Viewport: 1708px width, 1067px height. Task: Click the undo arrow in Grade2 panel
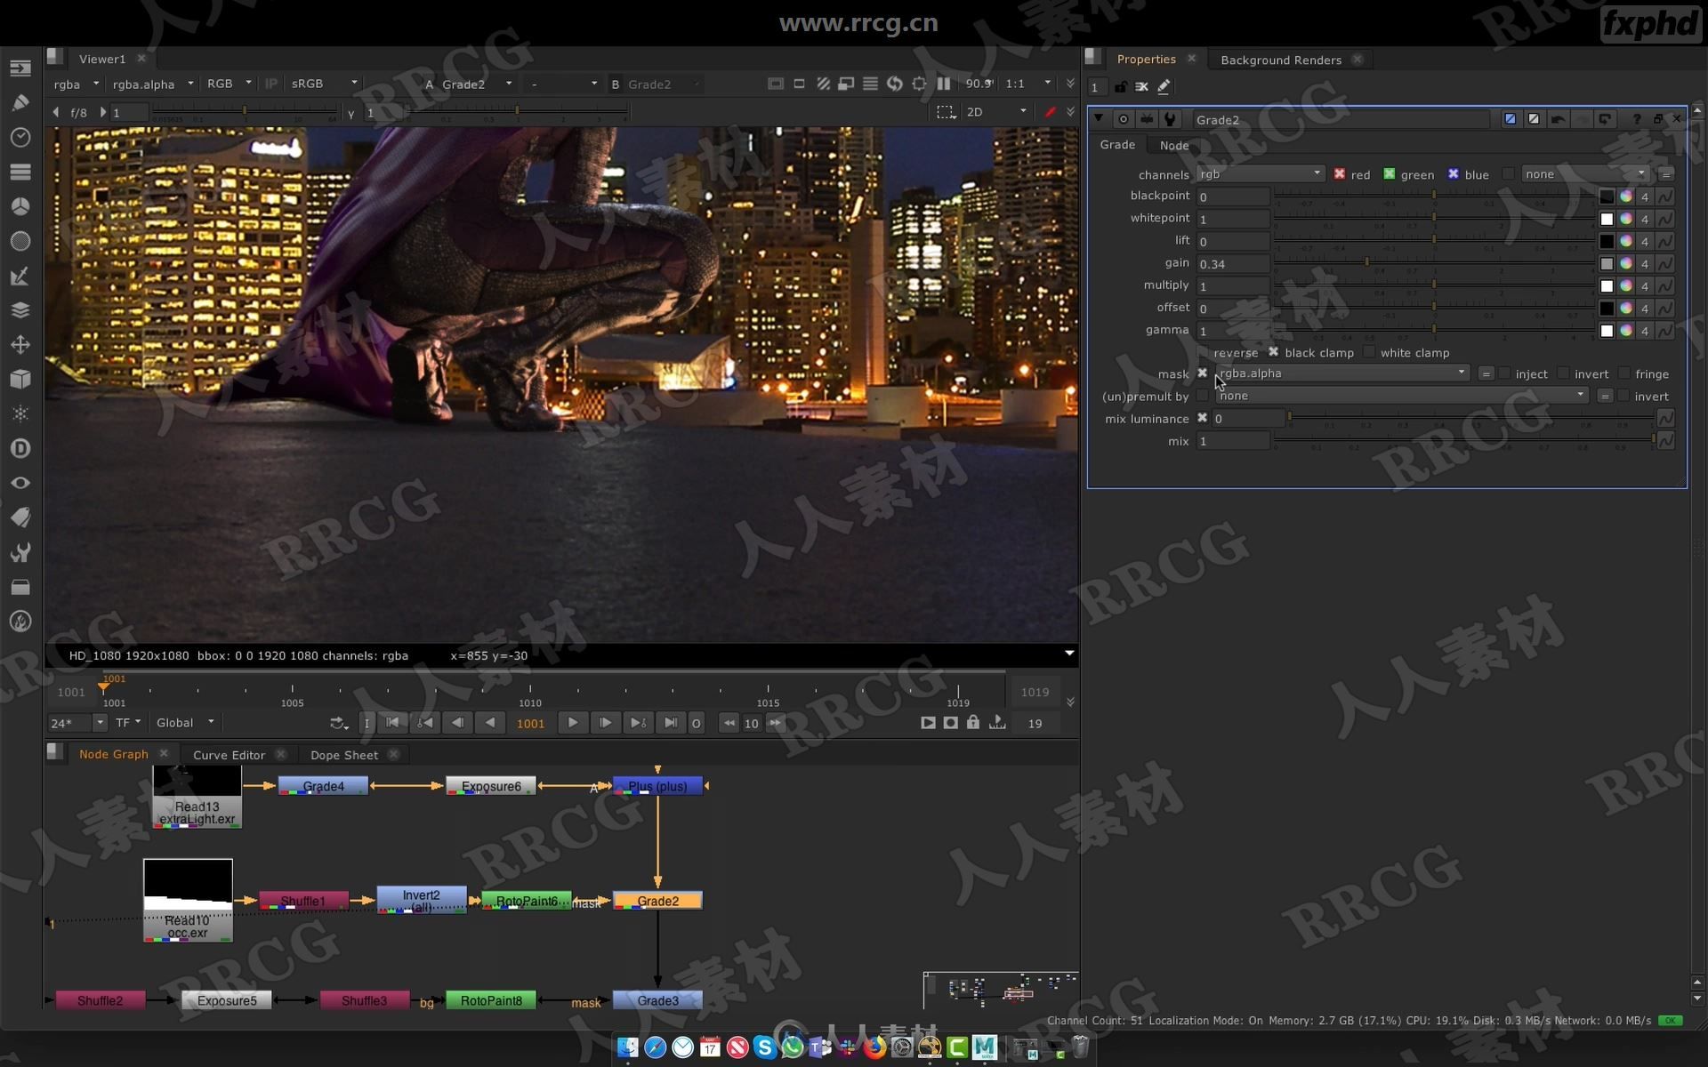pos(1558,119)
